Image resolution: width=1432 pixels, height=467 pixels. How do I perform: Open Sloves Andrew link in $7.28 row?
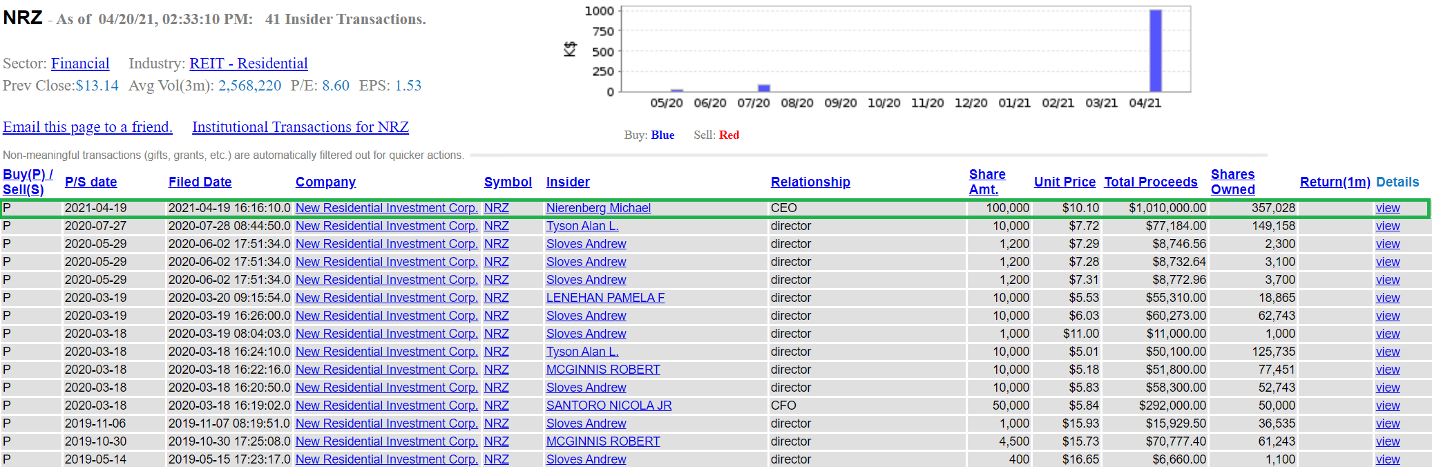coord(586,262)
